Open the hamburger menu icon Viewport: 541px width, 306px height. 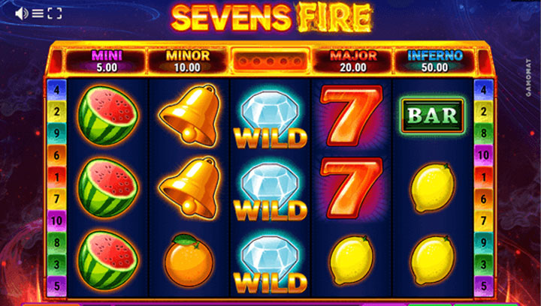coord(38,13)
